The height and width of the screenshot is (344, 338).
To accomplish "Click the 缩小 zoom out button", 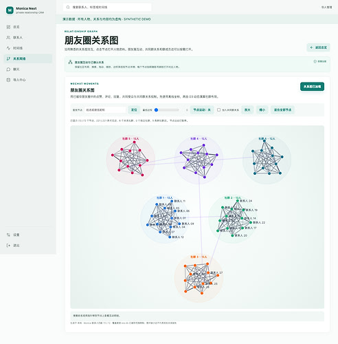I will (x=262, y=110).
